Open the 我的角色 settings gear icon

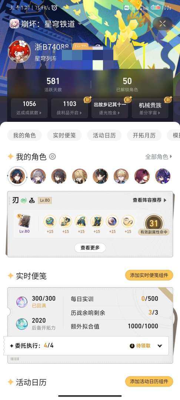[52, 156]
